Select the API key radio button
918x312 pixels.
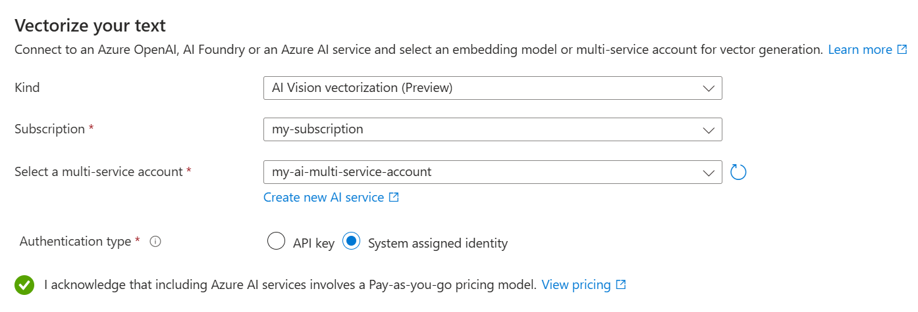276,242
